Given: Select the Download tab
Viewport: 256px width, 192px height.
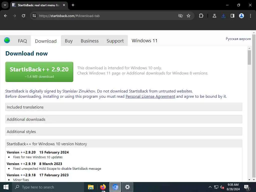Looking at the screenshot, I should (x=46, y=41).
